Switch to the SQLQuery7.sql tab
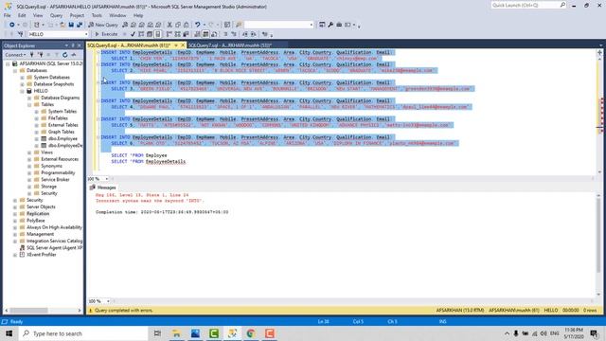 (x=230, y=45)
